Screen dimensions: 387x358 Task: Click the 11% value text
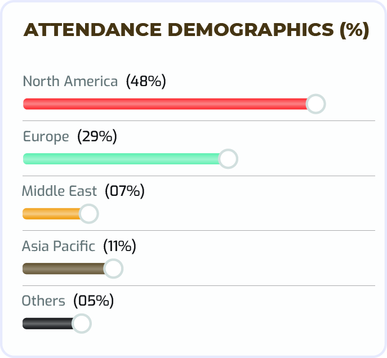(119, 246)
